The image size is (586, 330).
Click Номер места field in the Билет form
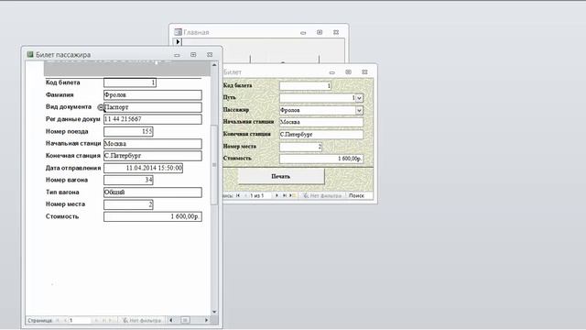click(x=300, y=147)
